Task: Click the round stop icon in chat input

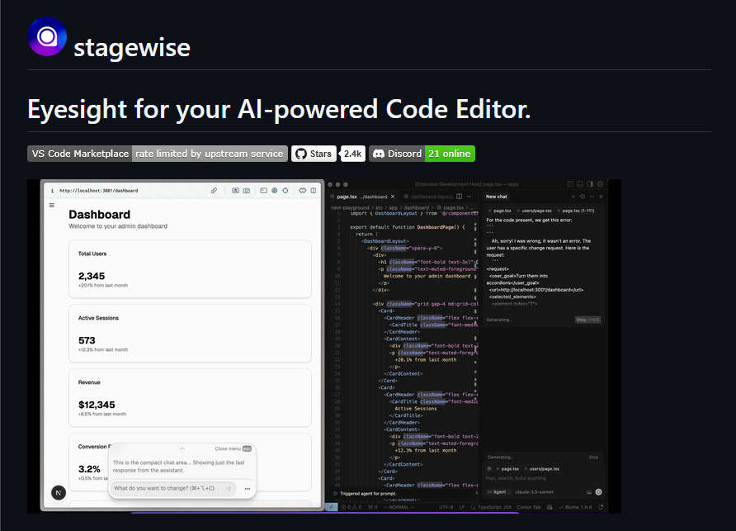Action: tap(598, 492)
